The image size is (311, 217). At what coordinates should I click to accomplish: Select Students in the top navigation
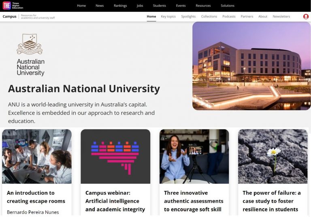coord(159,6)
